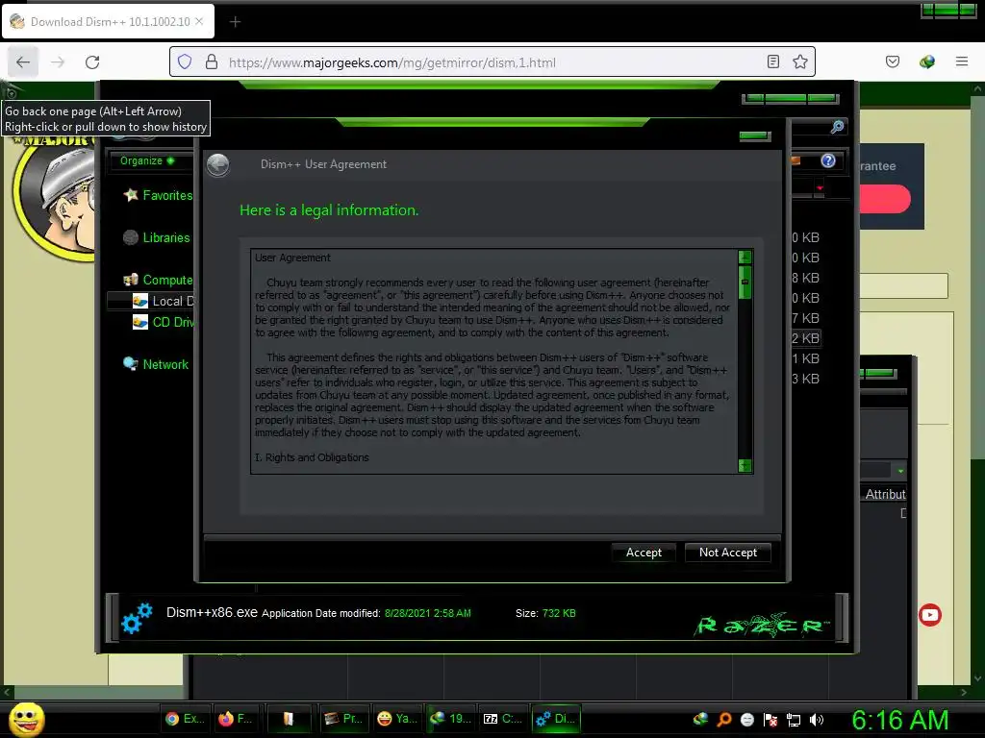
Task: Click the Local Disk drive icon
Action: [140, 301]
